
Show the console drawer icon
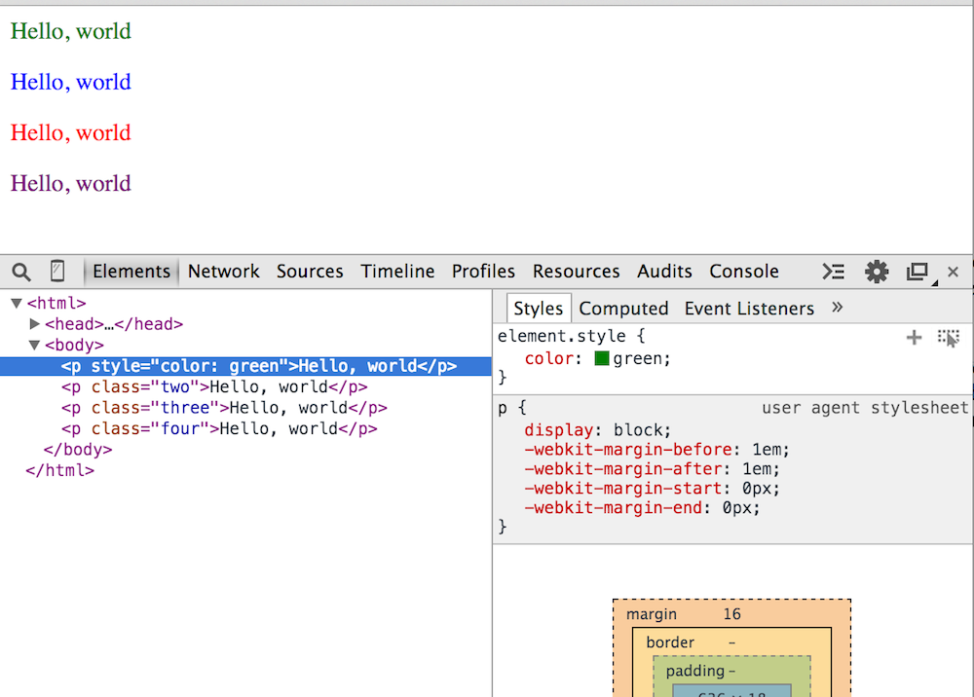tap(834, 272)
